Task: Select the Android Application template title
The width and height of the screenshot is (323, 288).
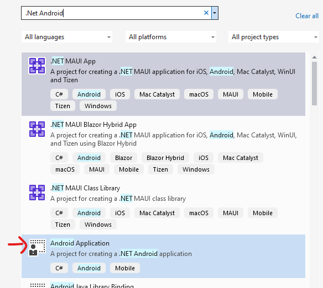Action: (x=80, y=243)
